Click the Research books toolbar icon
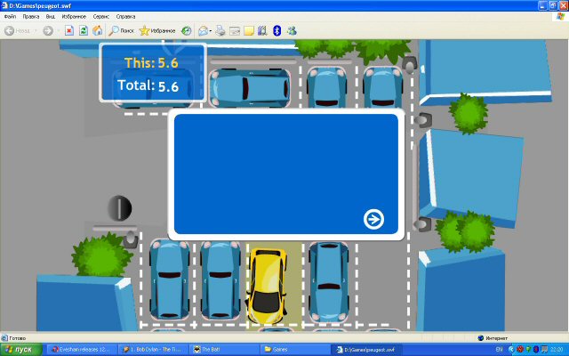This screenshot has height=356, width=569. pyautogui.click(x=262, y=31)
